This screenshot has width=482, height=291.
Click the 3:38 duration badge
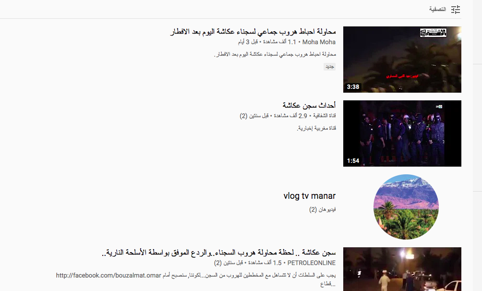click(x=353, y=87)
